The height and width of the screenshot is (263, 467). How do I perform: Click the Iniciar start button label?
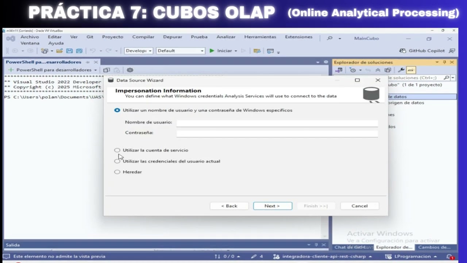click(224, 51)
